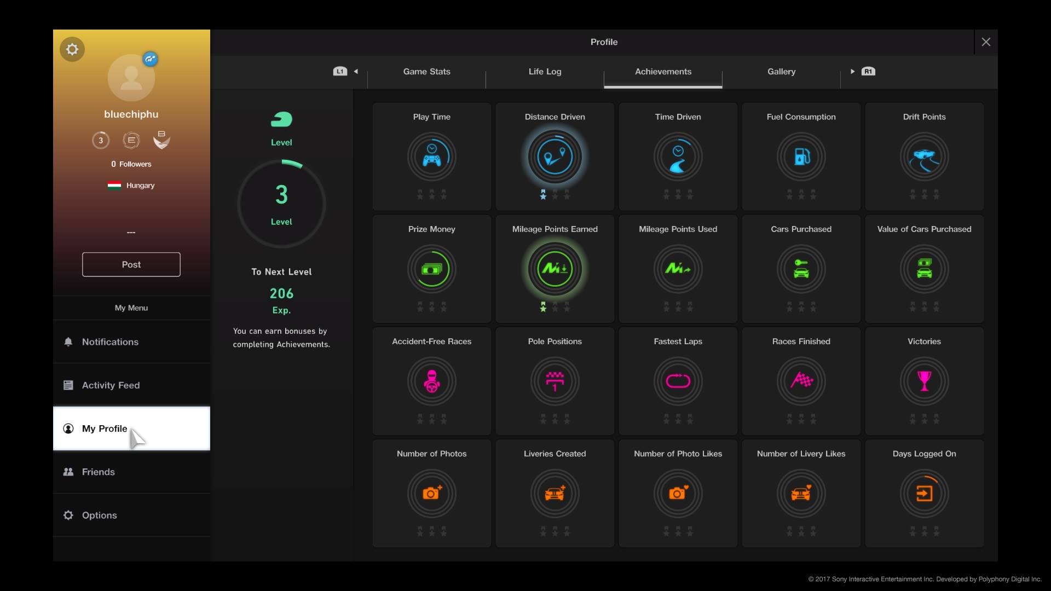The image size is (1051, 591).
Task: Select My Profile in My Menu
Action: tap(131, 428)
